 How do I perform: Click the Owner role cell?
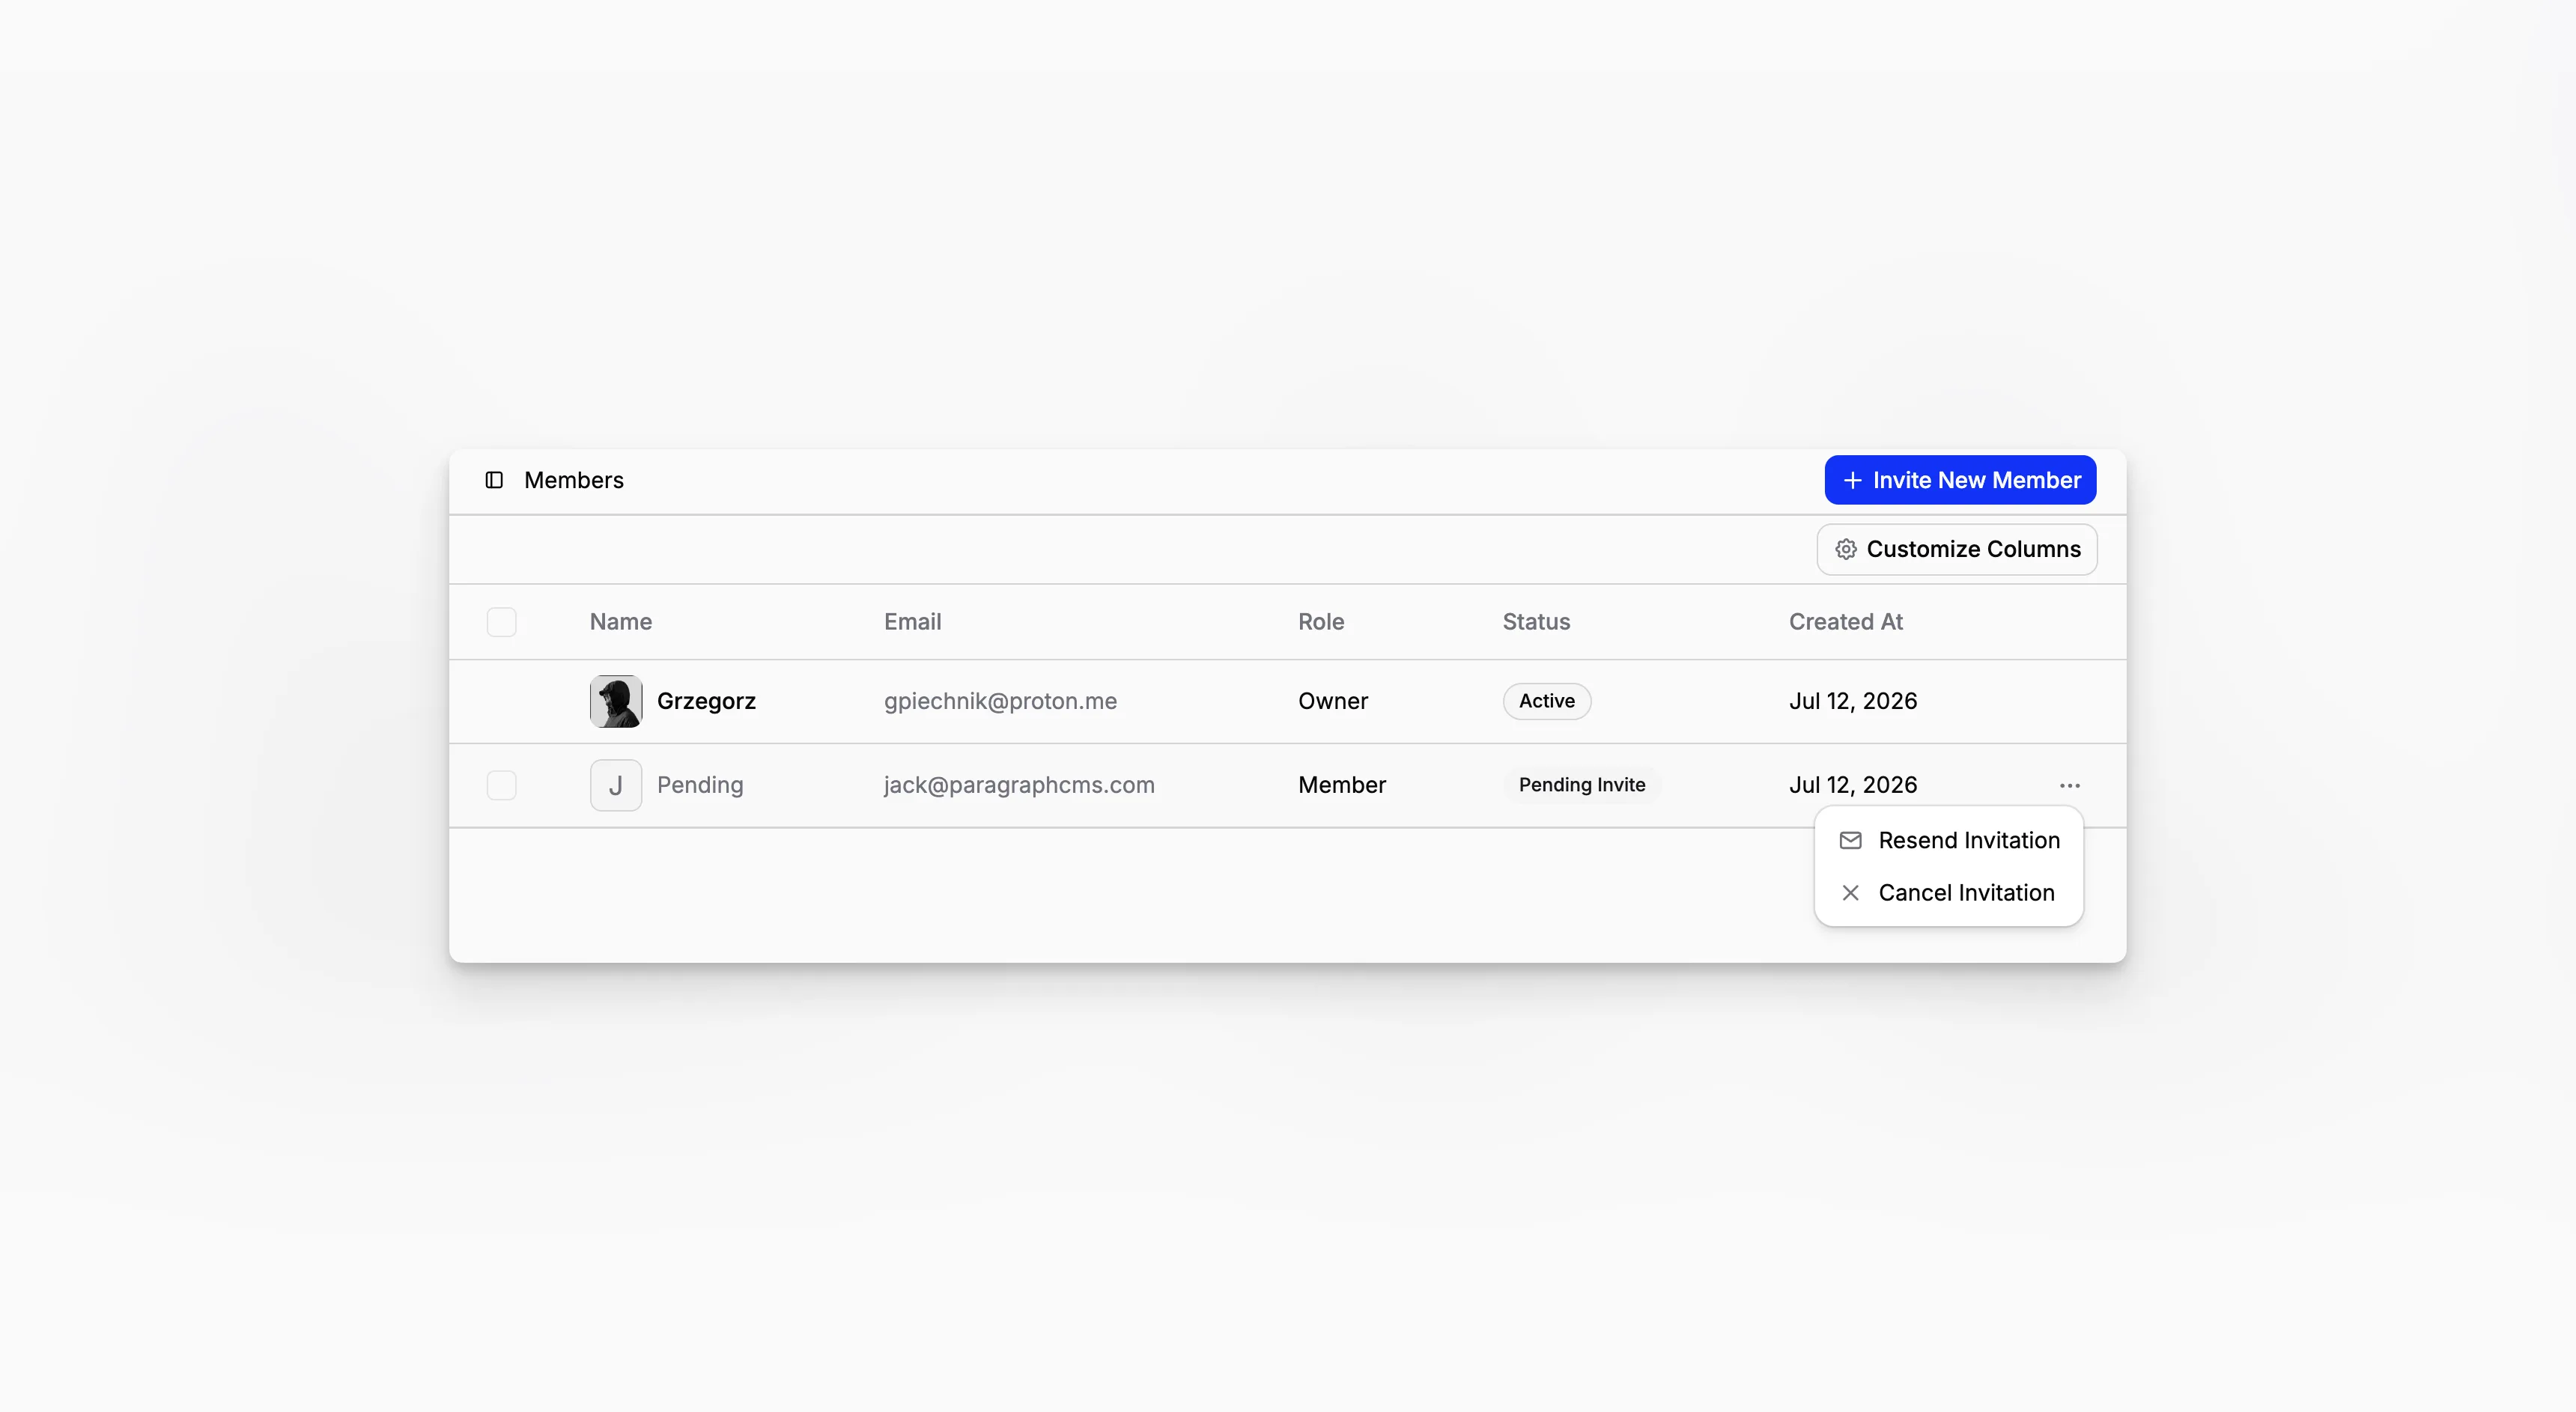pyautogui.click(x=1332, y=701)
